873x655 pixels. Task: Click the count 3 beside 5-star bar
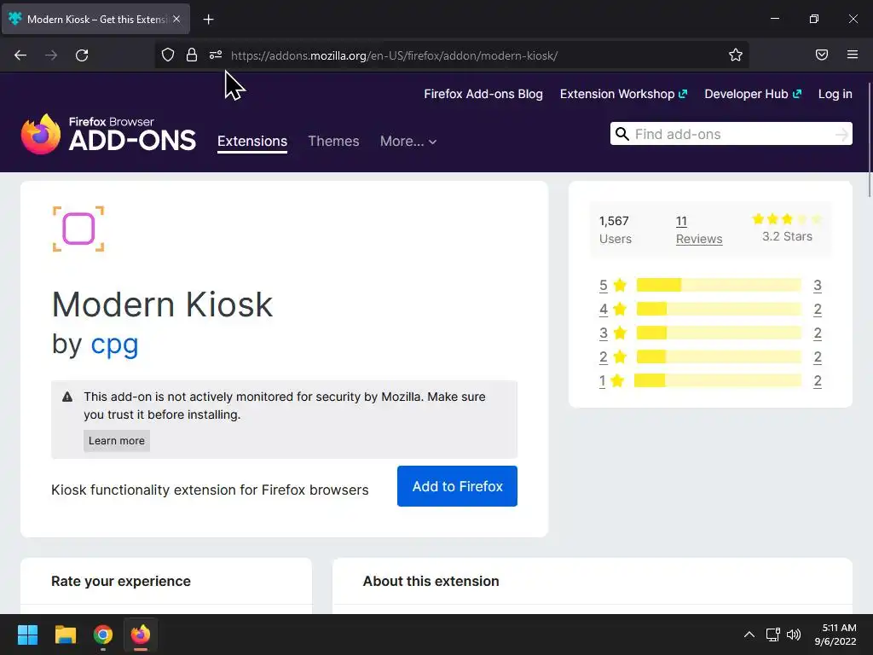[x=818, y=285]
